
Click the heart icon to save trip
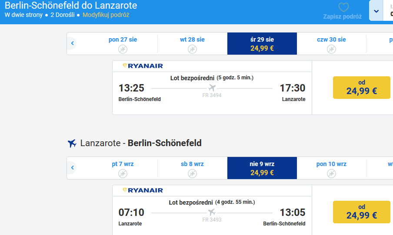(343, 7)
